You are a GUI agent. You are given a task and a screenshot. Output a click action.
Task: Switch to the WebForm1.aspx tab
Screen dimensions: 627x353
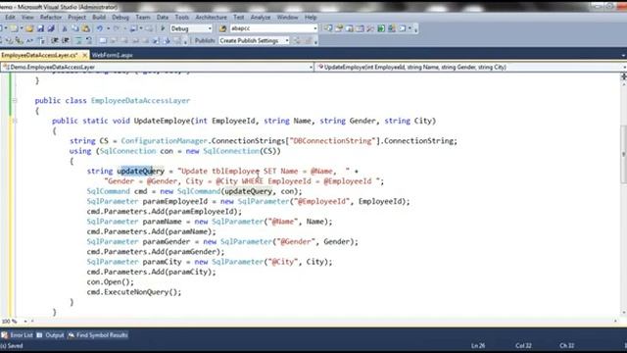pos(112,55)
